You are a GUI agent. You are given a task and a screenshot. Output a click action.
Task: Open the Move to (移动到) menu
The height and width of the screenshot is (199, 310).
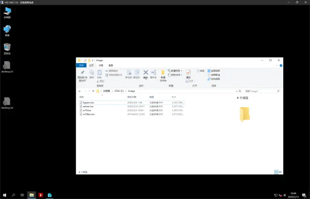pyautogui.click(x=129, y=74)
